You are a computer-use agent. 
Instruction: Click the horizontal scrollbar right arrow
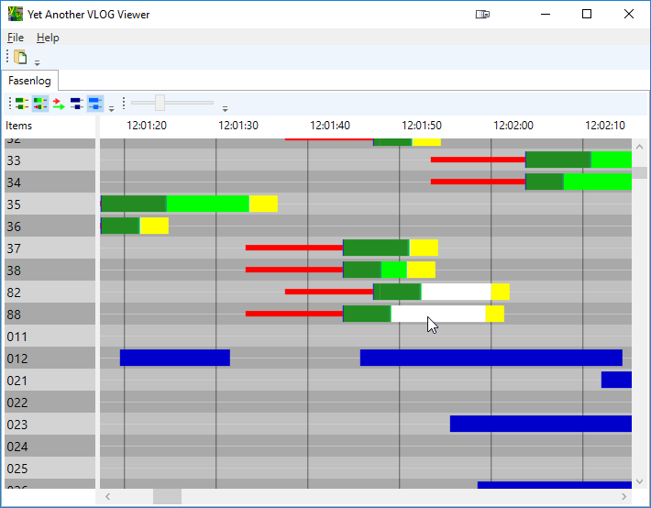point(624,496)
